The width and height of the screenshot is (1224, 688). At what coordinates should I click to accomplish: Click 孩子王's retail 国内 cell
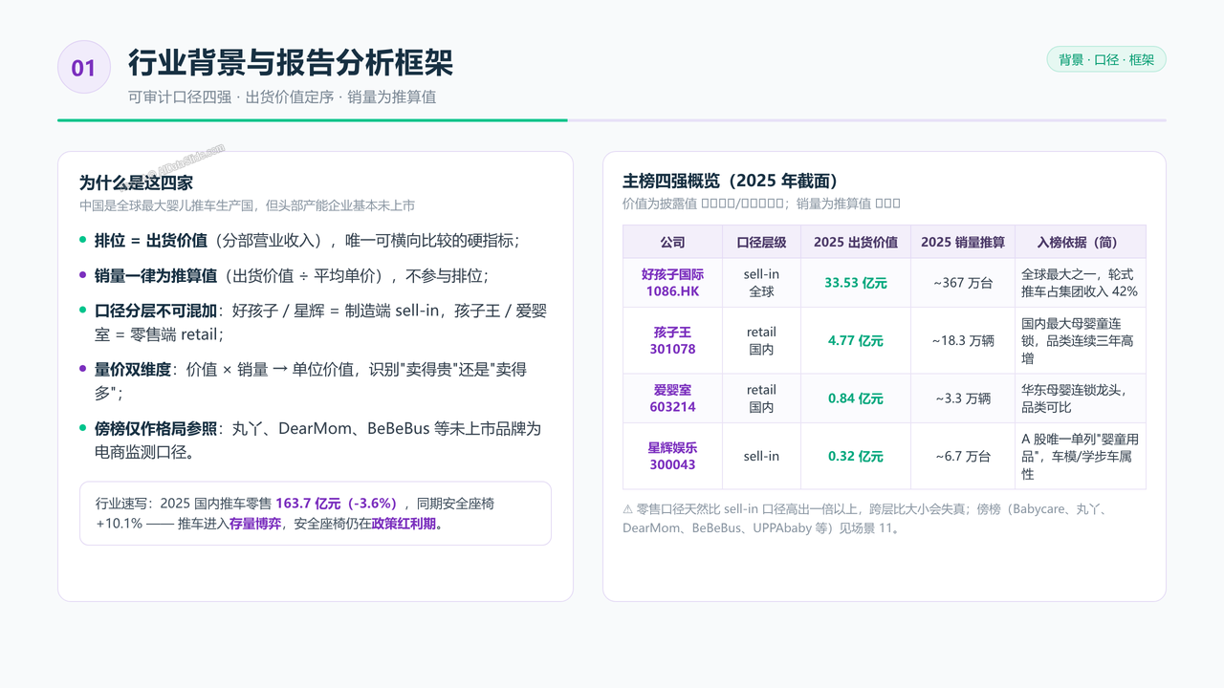pyautogui.click(x=761, y=340)
